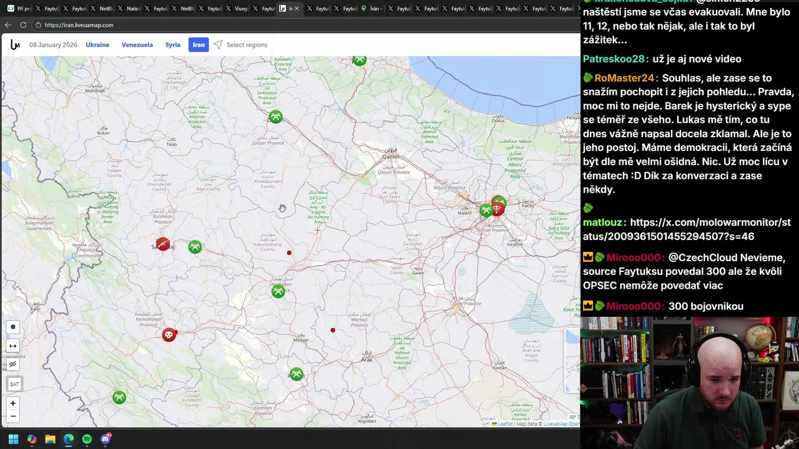Image resolution: width=799 pixels, height=449 pixels.
Task: Switch to the first 'Při pro' tab
Action: pyautogui.click(x=18, y=9)
